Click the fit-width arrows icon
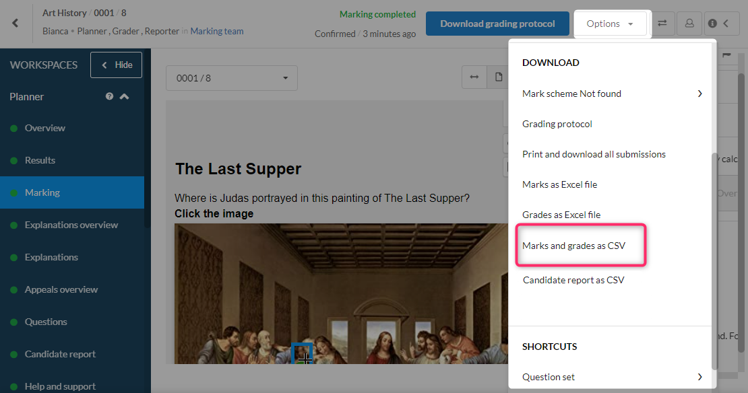748x393 pixels. (x=474, y=77)
